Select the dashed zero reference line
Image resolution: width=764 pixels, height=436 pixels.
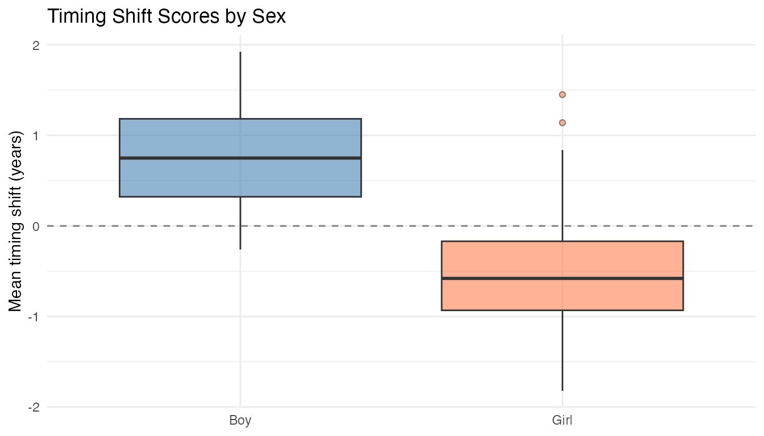click(398, 226)
